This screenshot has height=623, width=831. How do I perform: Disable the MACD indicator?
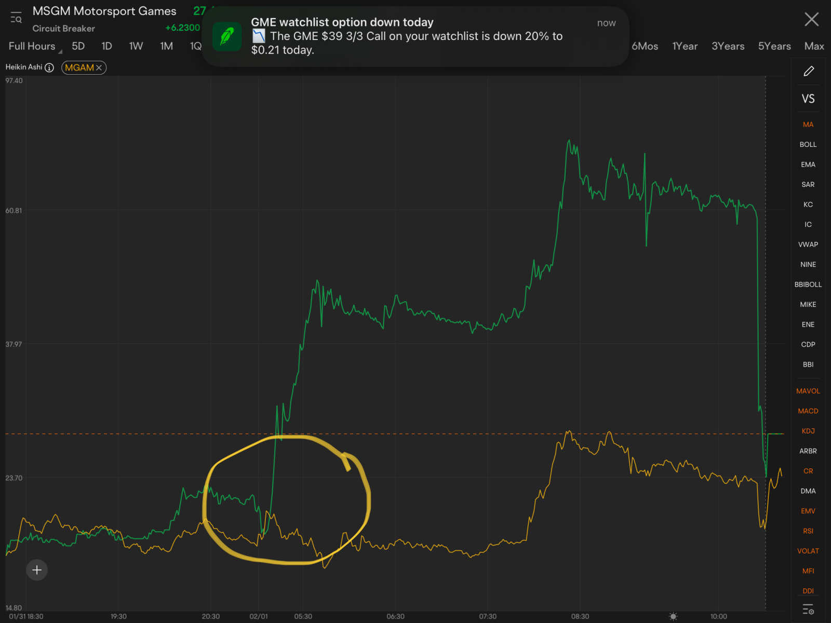click(x=808, y=411)
